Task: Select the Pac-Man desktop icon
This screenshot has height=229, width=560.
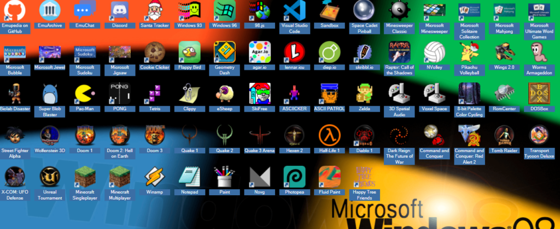Action: click(x=84, y=94)
